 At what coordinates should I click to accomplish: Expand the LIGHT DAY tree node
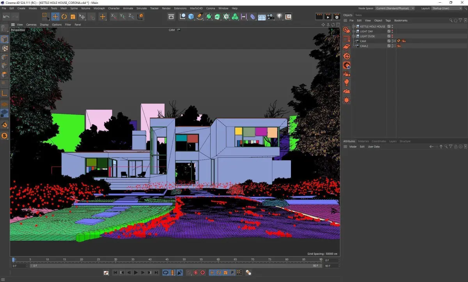[353, 31]
